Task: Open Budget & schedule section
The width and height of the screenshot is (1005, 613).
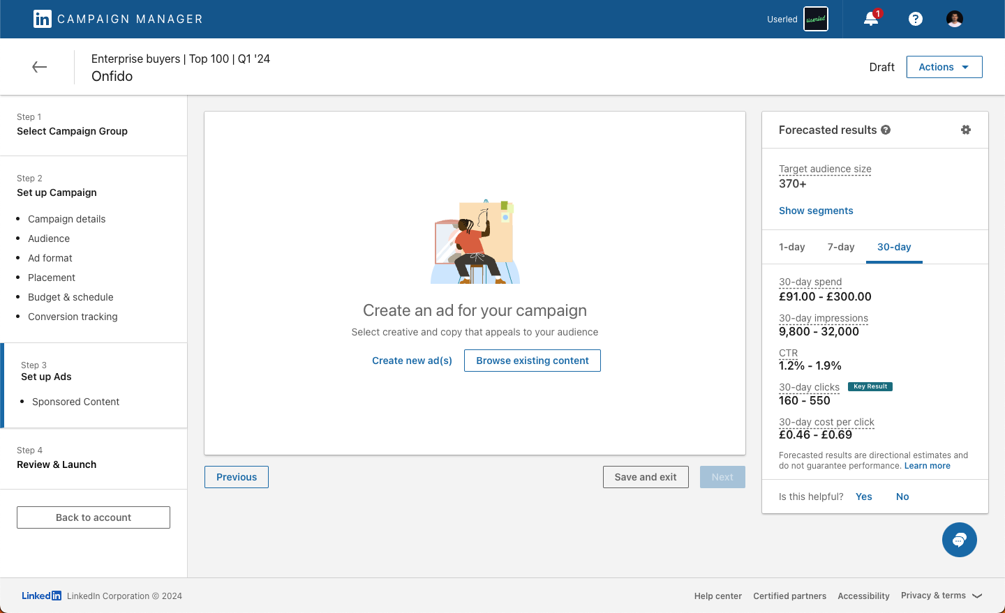Action: pyautogui.click(x=70, y=297)
